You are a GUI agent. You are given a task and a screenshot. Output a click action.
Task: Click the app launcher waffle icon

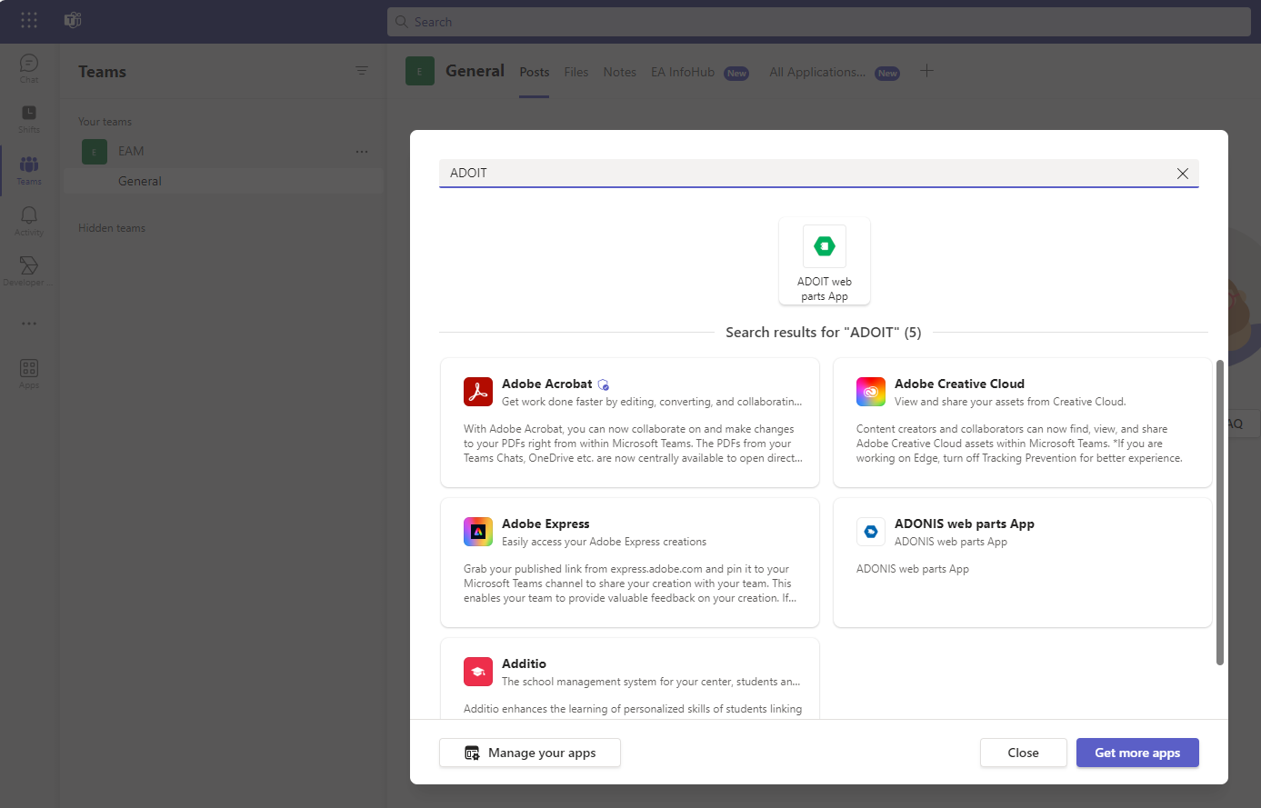[29, 21]
